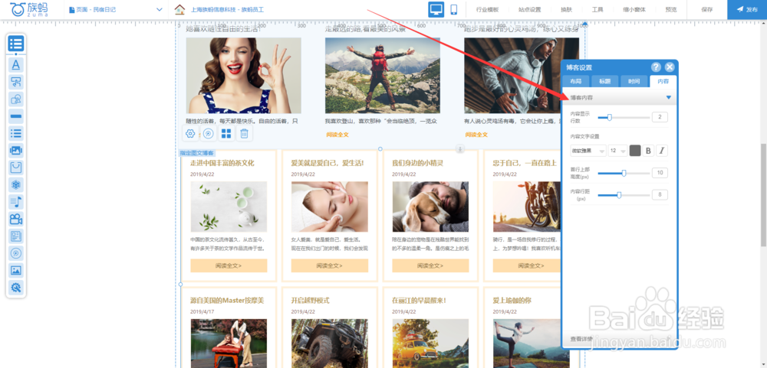
Task: Insert a bulleted list module from sidebar
Action: tap(15, 133)
